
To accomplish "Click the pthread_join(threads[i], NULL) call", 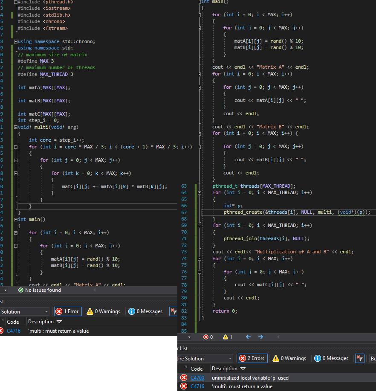I will [266, 238].
